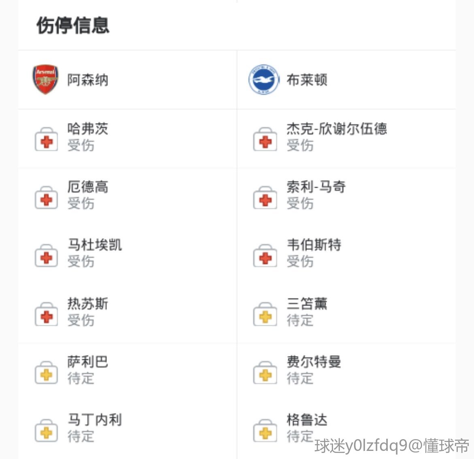The height and width of the screenshot is (459, 474).
Task: Click the red injury icon beside 杰克-欣谢尔伍德
Action: point(265,140)
